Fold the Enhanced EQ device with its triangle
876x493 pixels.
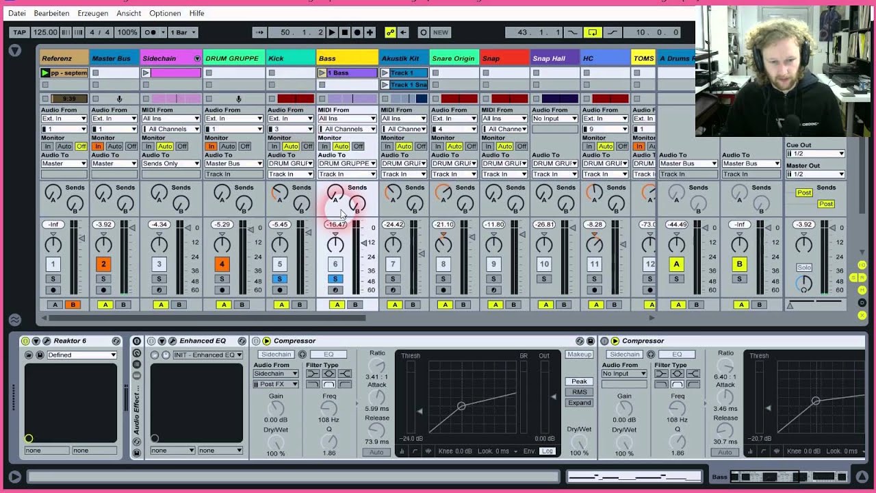161,341
